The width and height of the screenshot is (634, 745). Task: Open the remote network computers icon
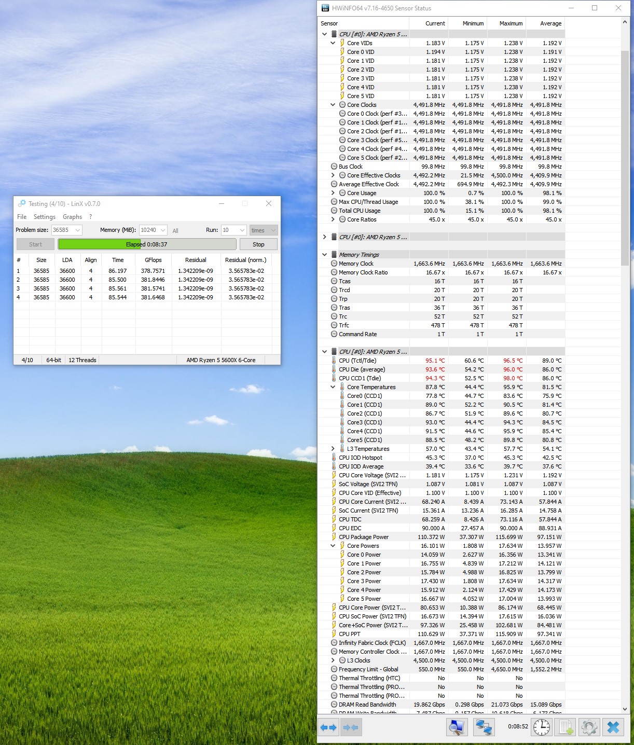484,727
